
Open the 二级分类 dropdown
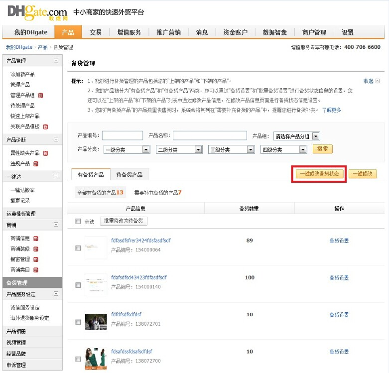pyautogui.click(x=179, y=149)
